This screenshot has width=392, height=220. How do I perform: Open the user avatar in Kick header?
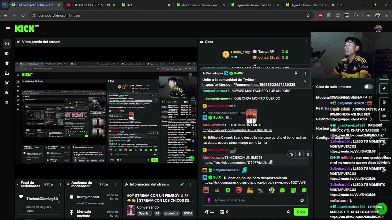(378, 28)
